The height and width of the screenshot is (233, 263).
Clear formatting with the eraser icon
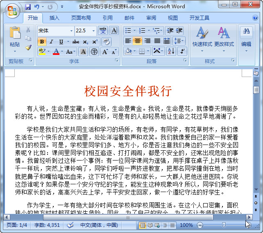(107, 42)
